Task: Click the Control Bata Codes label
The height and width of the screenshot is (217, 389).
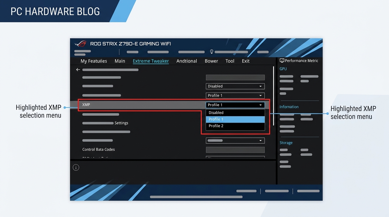Action: coord(99,149)
